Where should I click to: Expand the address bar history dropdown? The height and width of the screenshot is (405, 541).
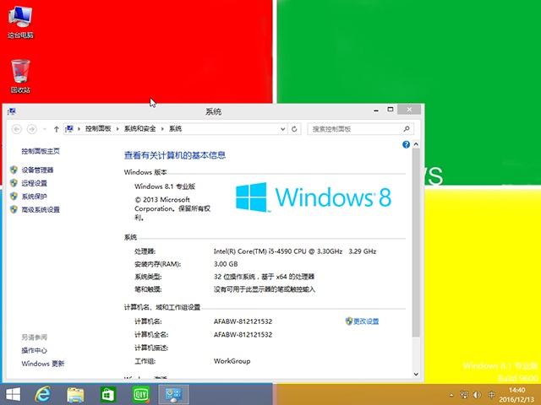coord(281,129)
